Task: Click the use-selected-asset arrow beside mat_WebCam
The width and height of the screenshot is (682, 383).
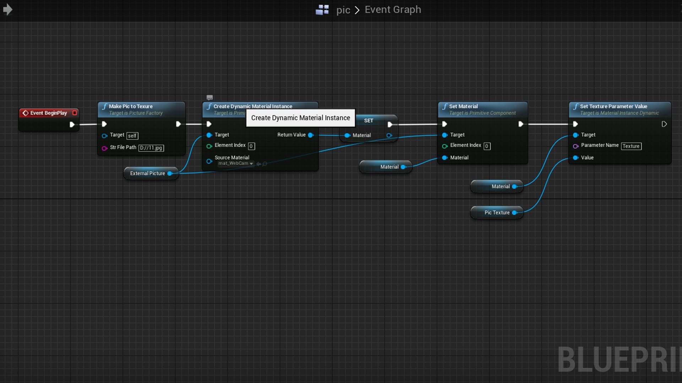Action: (x=258, y=164)
